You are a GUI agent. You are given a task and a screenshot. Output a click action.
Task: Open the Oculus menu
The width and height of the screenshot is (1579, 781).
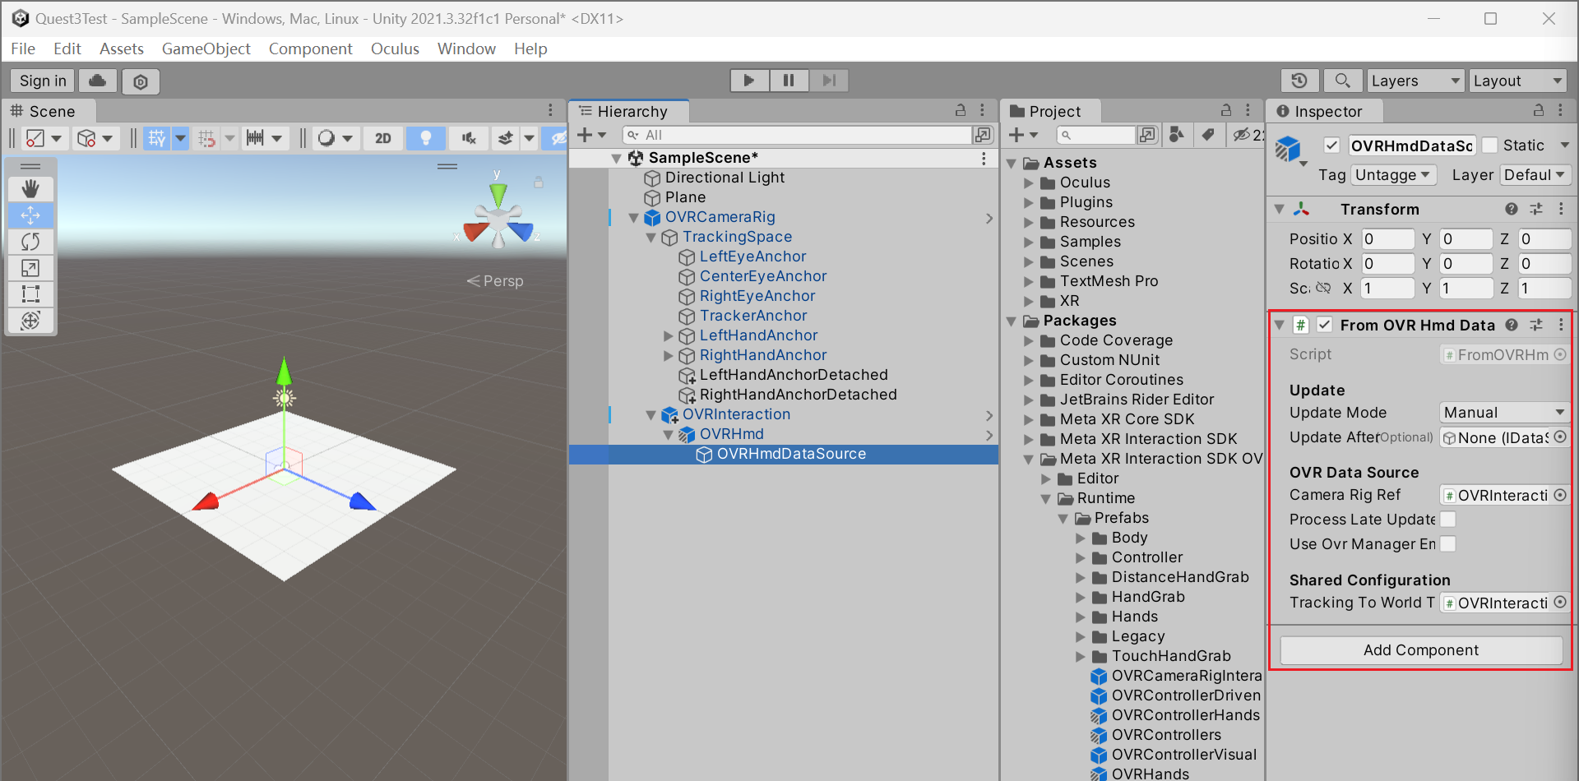[x=395, y=49]
